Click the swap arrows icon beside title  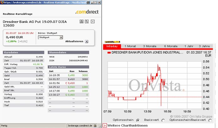pyautogui.click(x=87, y=22)
